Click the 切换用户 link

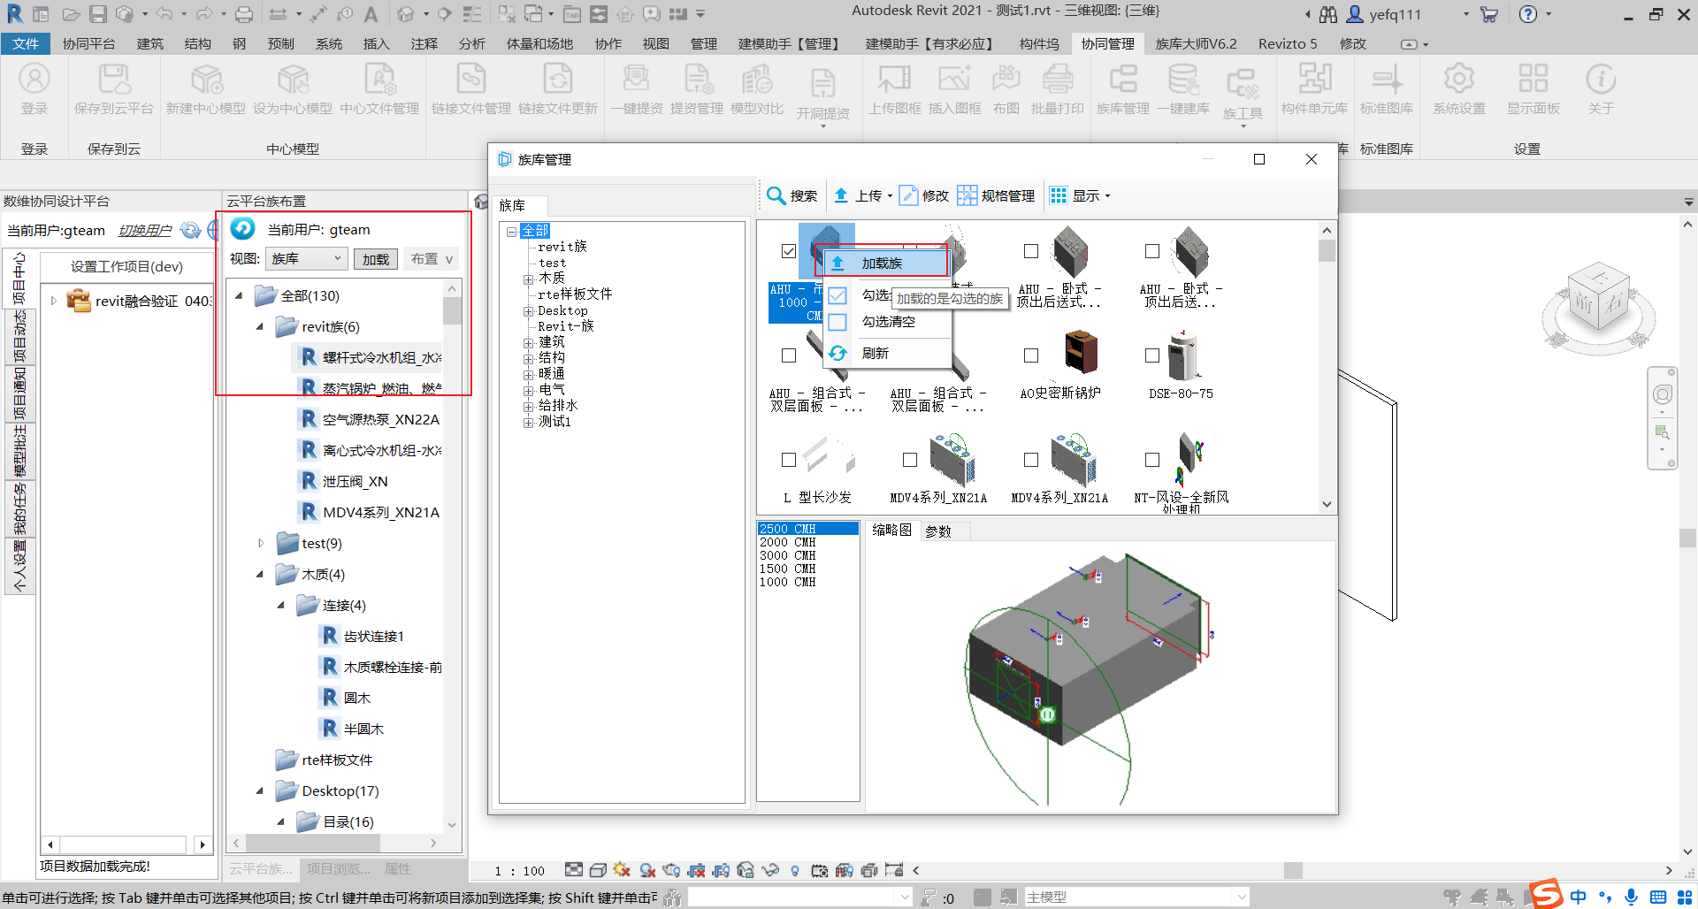(145, 231)
